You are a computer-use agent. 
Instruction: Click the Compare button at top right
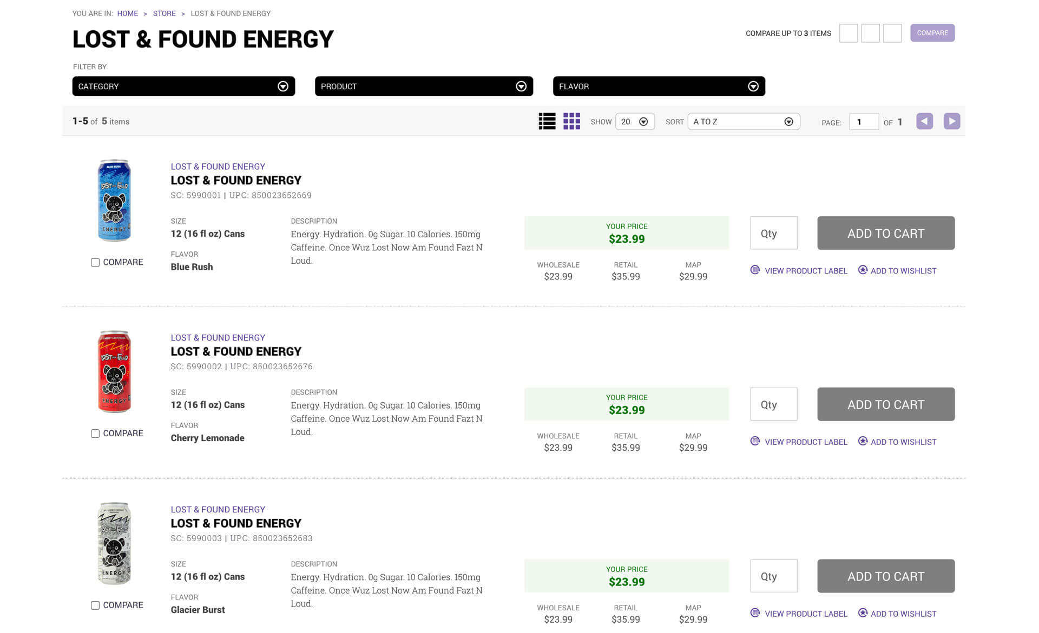click(932, 33)
